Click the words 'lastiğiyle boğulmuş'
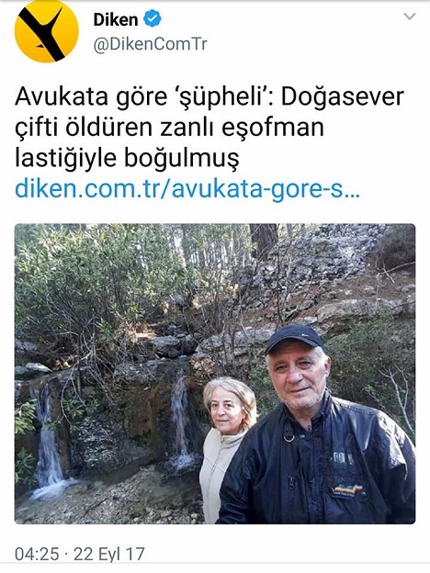 click(127, 158)
